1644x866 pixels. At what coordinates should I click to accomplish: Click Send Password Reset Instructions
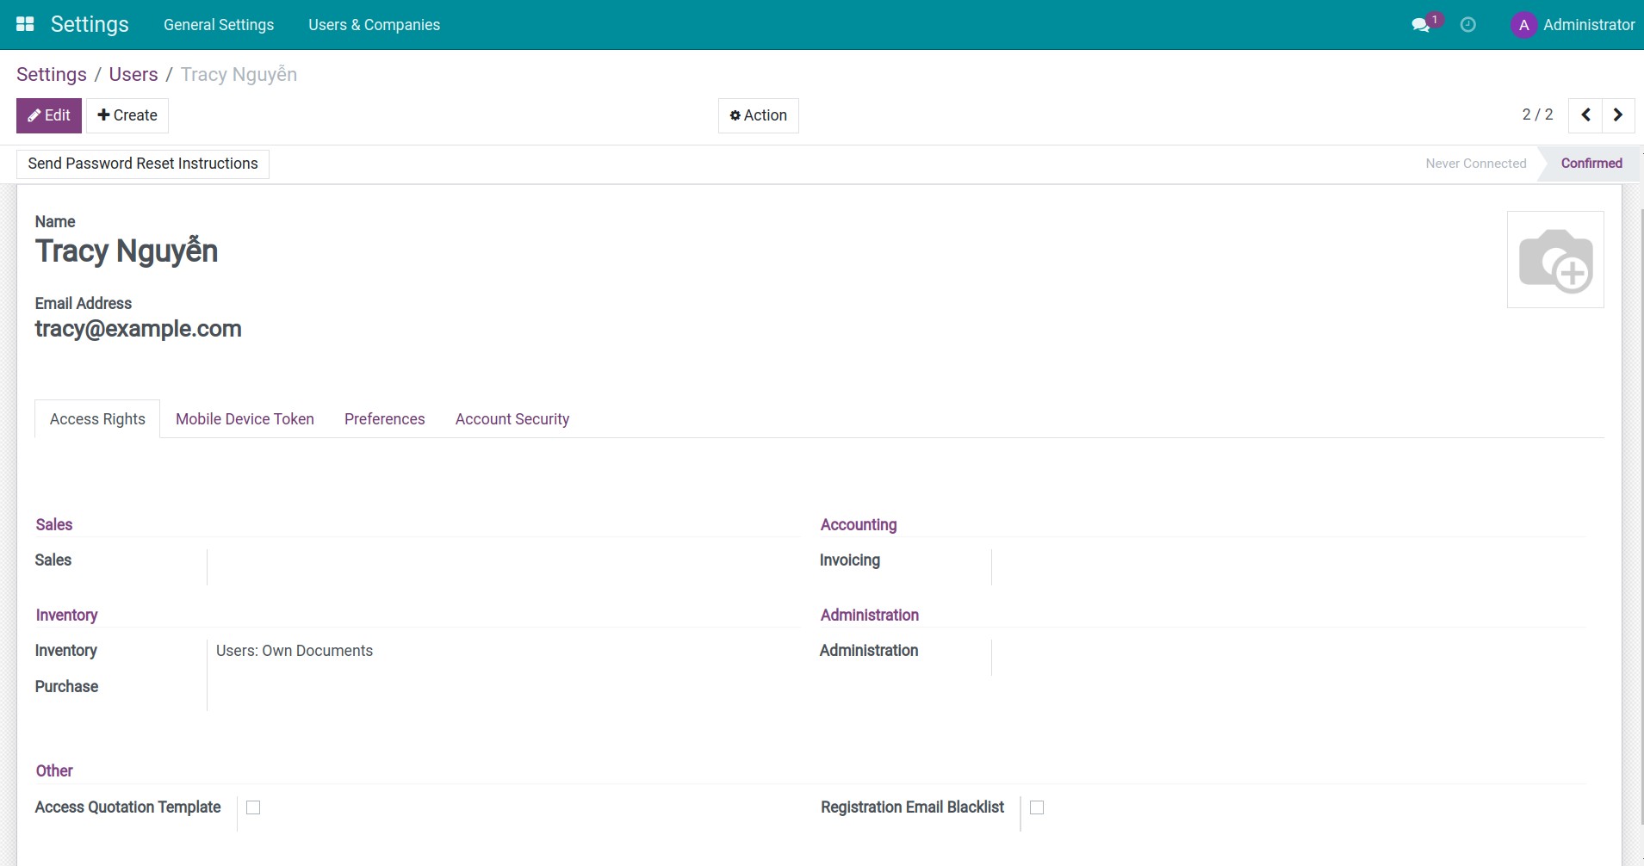[141, 163]
